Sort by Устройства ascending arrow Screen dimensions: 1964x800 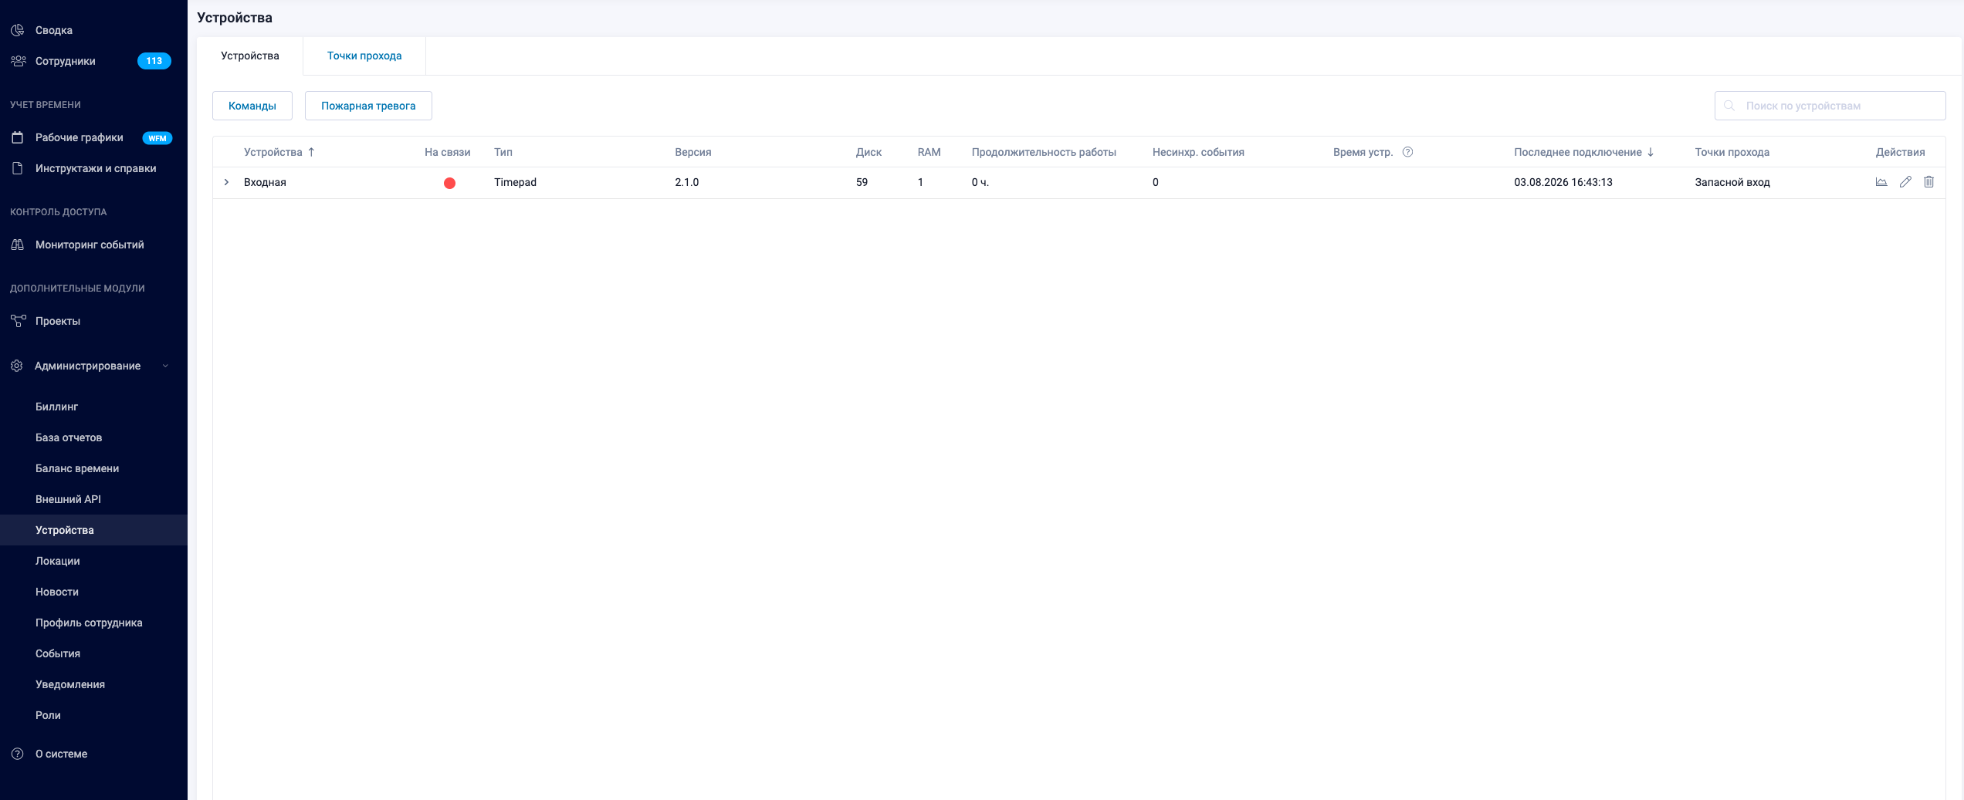311,152
